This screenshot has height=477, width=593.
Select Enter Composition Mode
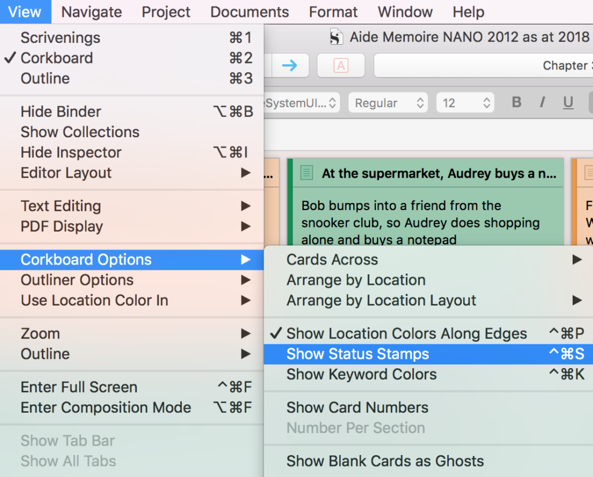pyautogui.click(x=105, y=408)
